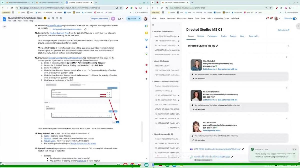Click Mrs. Alicia Bell profile photo
The width and height of the screenshot is (300, 168).
pyautogui.click(x=196, y=65)
